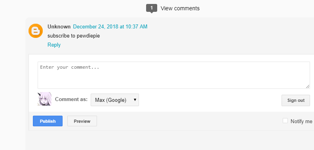Enable the Notify me checkbox
The width and height of the screenshot is (314, 150).
point(285,121)
